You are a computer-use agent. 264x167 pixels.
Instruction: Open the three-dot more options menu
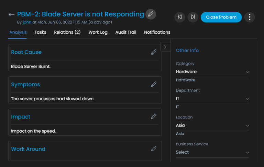[x=249, y=17]
